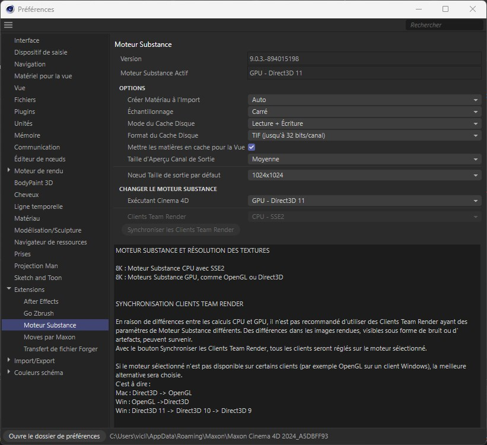Image resolution: width=487 pixels, height=445 pixels.
Task: Open the hamburger menu icon
Action: (8, 25)
